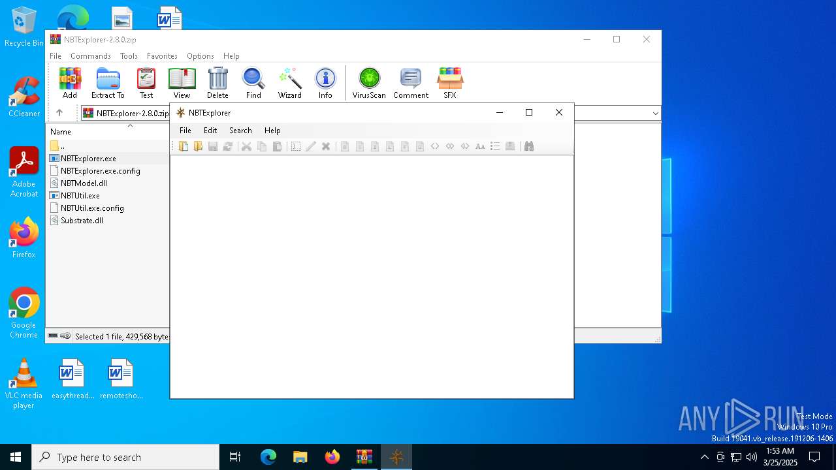836x470 pixels.
Task: Click the Find binoculars icon in NBTExplorer
Action: (529, 146)
